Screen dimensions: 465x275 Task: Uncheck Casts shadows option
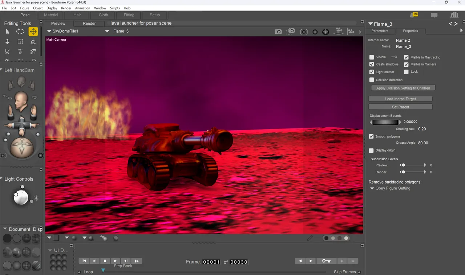point(372,64)
